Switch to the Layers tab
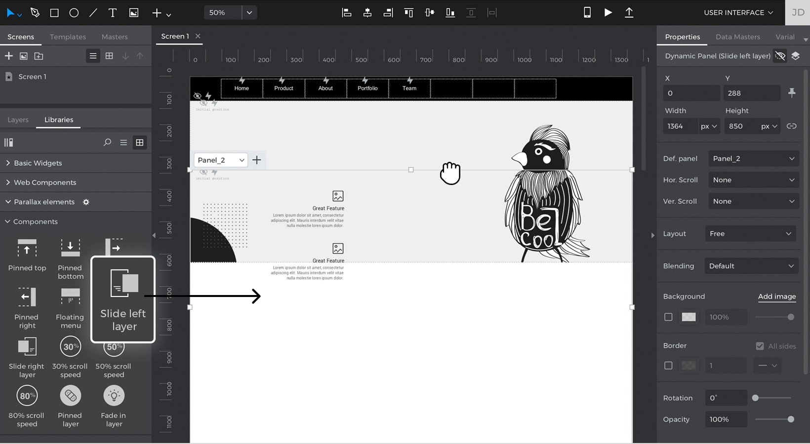Image resolution: width=810 pixels, height=444 pixels. (18, 120)
